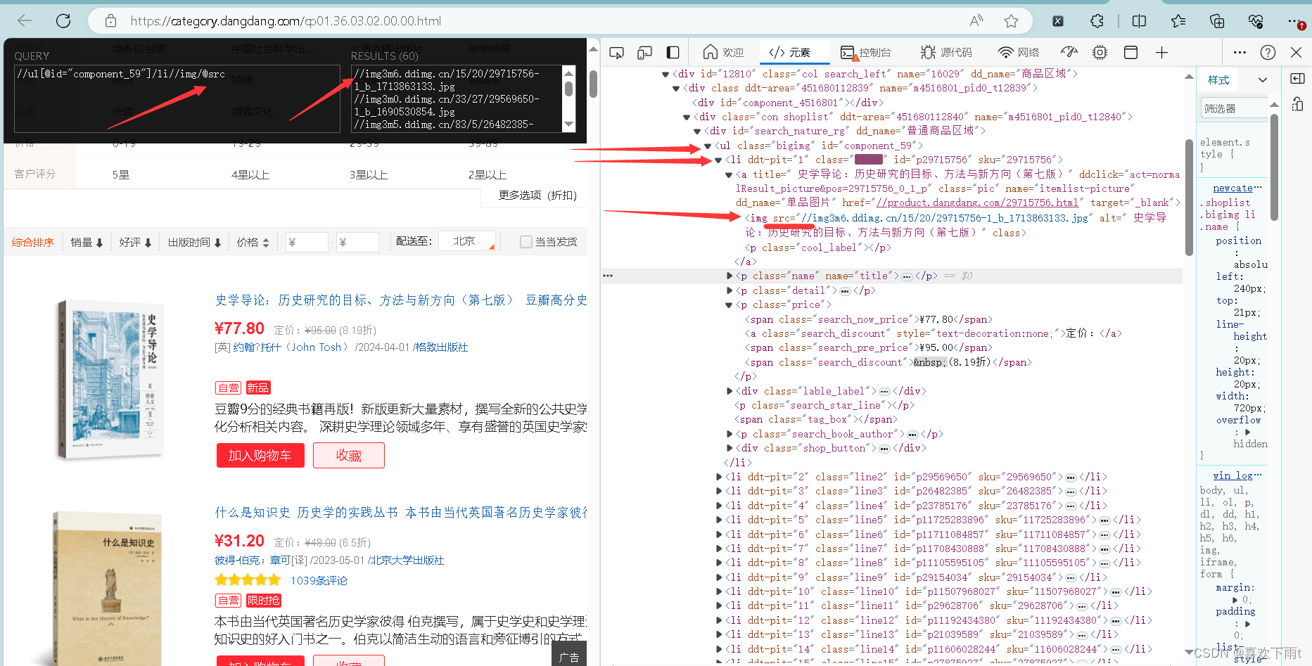
Task: Open the browser extensions puzzle icon
Action: coord(1097,21)
